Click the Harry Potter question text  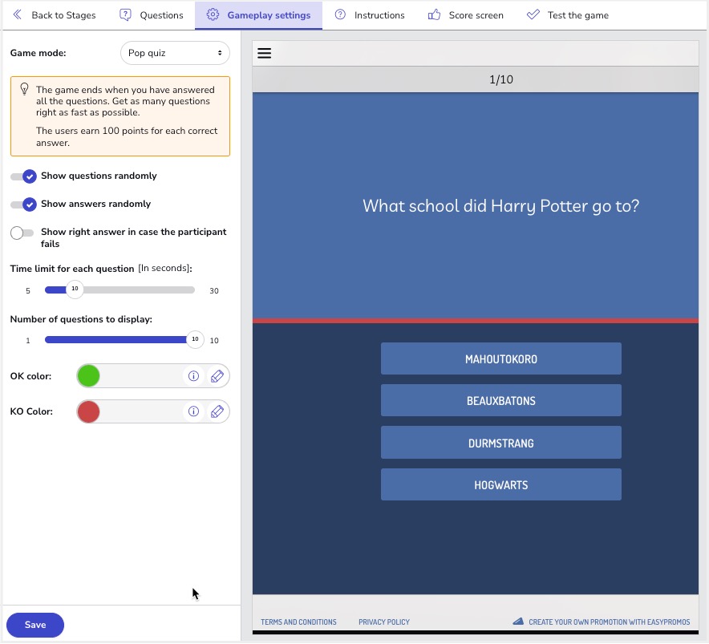[x=501, y=206]
